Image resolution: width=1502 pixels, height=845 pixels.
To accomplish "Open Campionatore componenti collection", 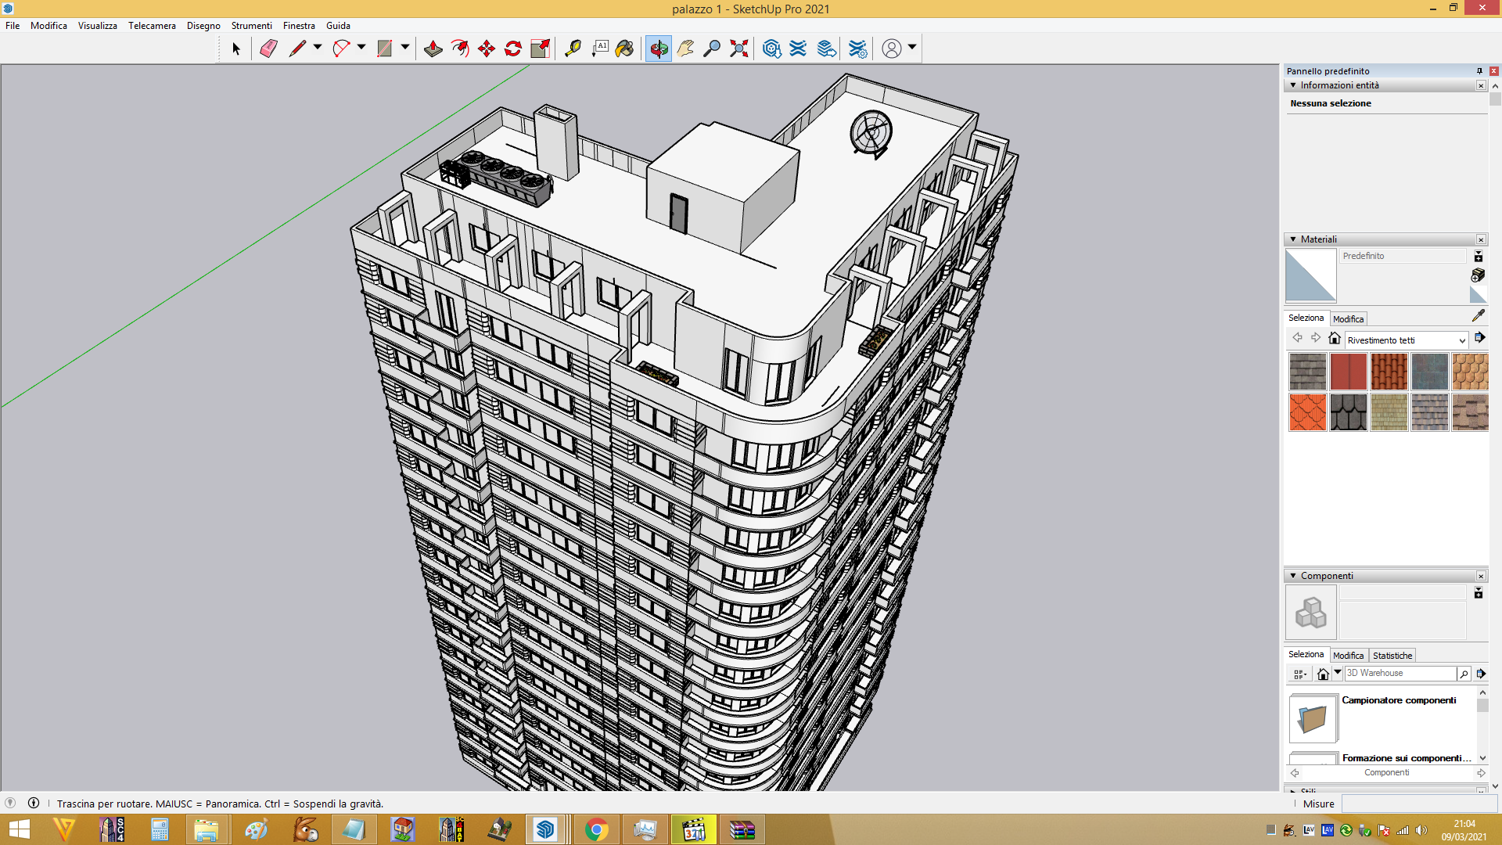I will pyautogui.click(x=1399, y=700).
